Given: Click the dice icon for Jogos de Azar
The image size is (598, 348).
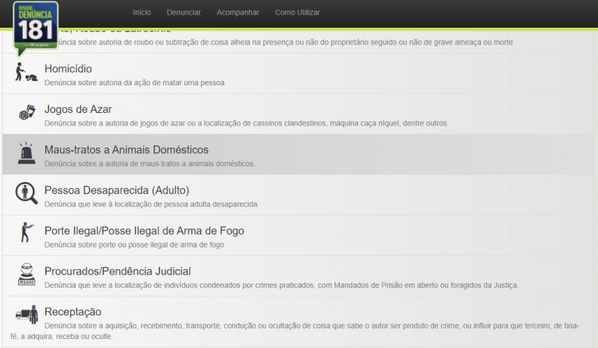Looking at the screenshot, I should tap(26, 113).
